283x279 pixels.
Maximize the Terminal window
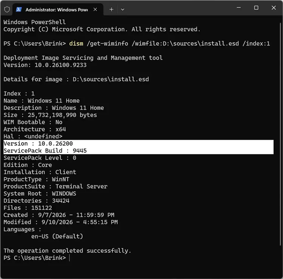[x=256, y=8]
